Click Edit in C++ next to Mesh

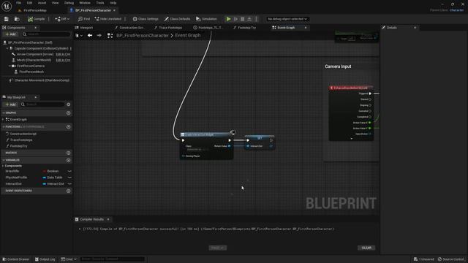tap(63, 60)
